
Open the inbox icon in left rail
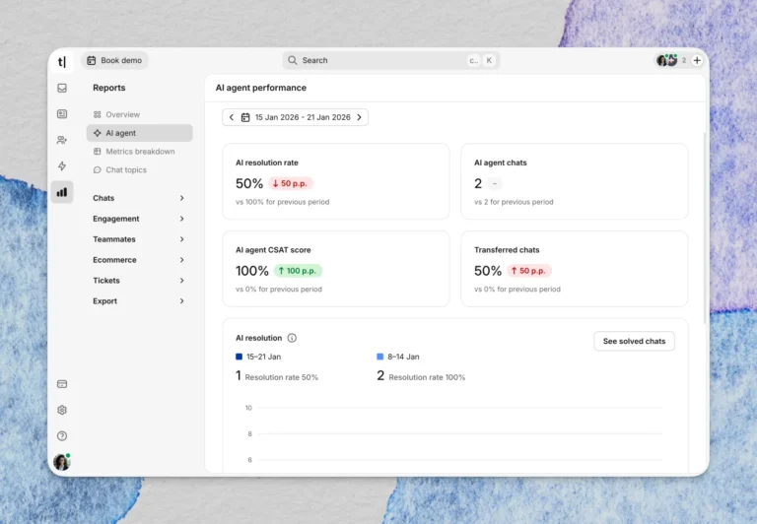[x=62, y=88]
